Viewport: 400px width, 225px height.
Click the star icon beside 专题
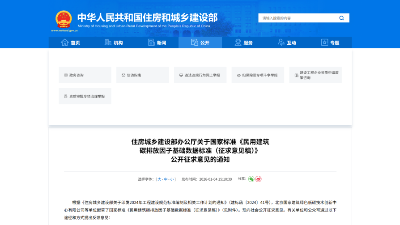pos(324,42)
